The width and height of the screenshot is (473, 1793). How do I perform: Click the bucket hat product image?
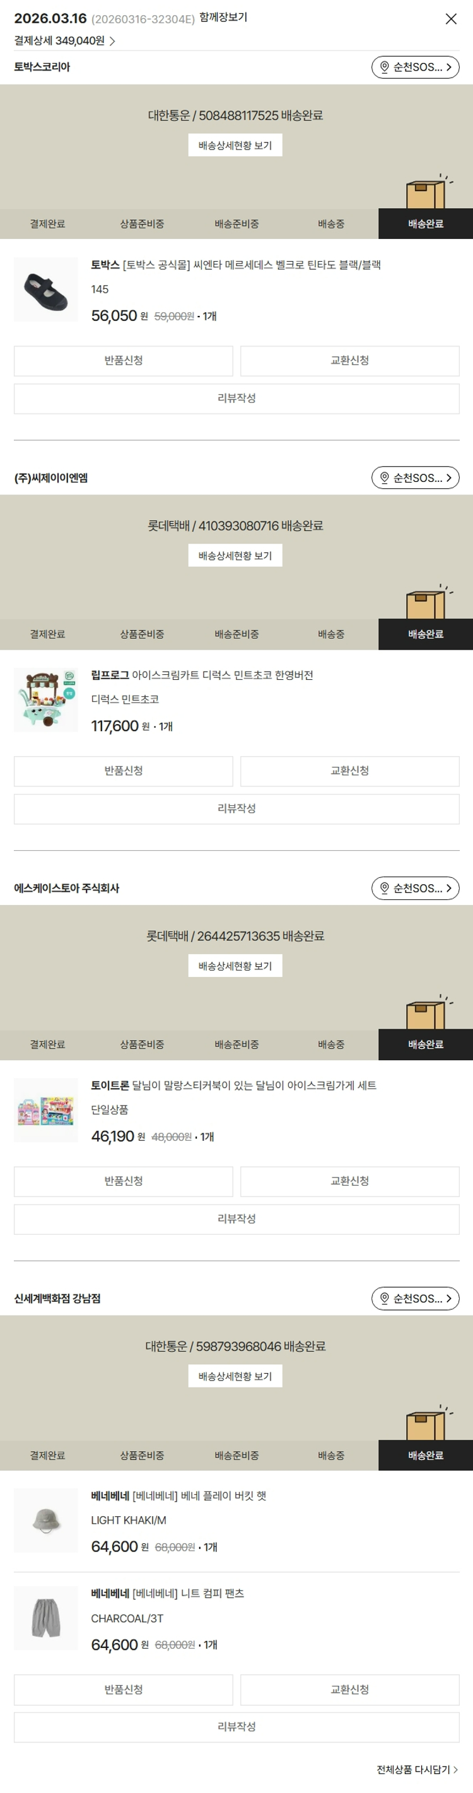coord(46,1522)
